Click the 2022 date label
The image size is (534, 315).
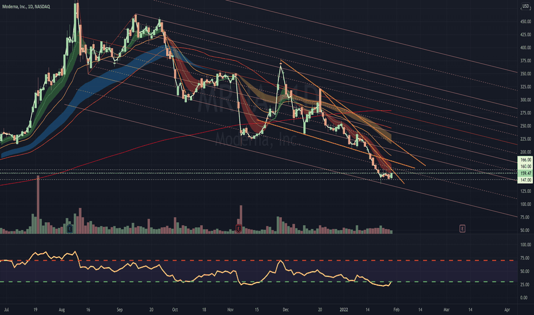point(344,310)
